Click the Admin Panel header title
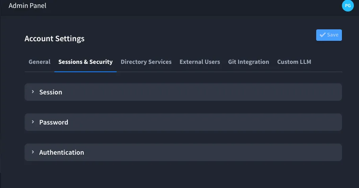This screenshot has height=188, width=359. (27, 6)
